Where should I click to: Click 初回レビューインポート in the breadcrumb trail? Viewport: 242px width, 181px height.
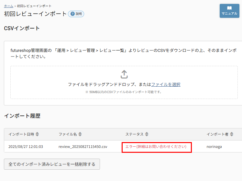click(x=34, y=6)
